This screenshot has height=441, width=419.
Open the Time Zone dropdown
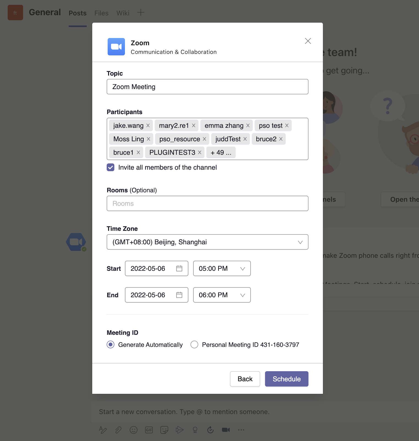pos(207,242)
